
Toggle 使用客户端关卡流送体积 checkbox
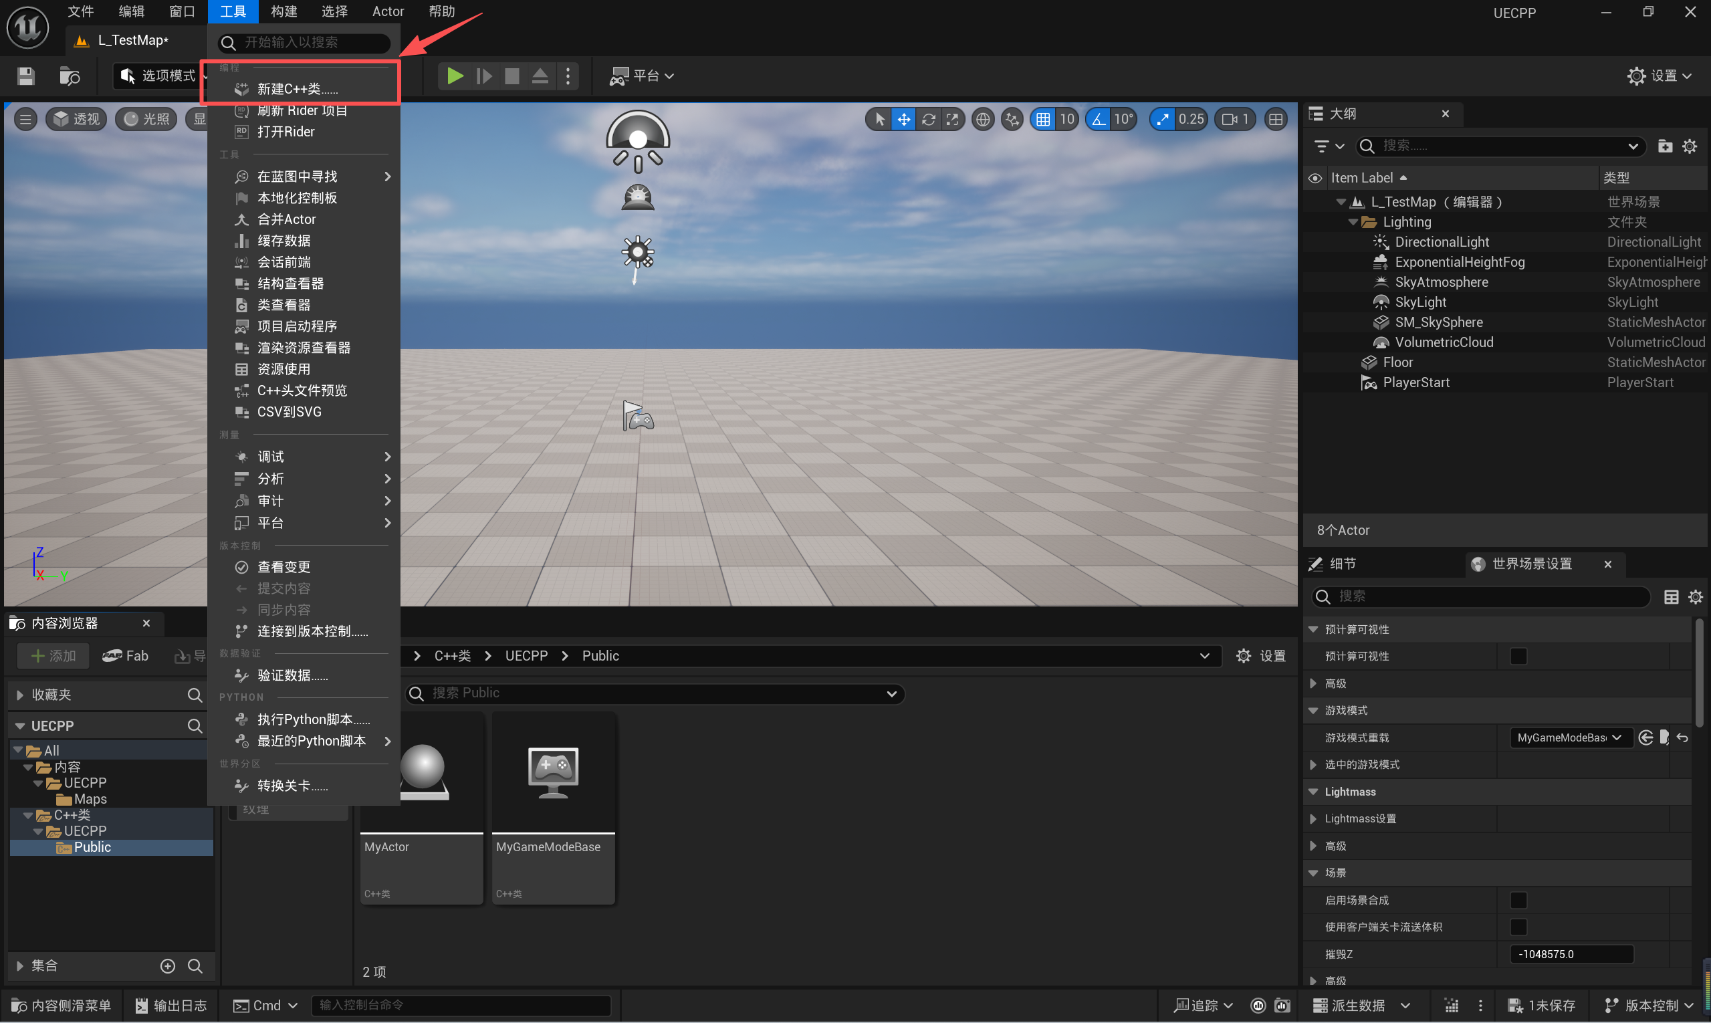pyautogui.click(x=1518, y=927)
